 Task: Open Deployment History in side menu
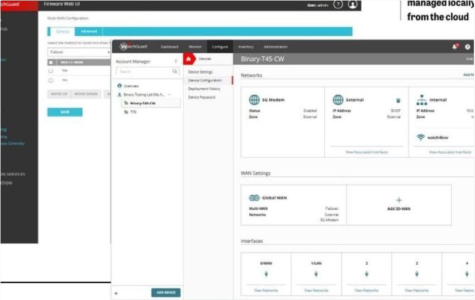tap(204, 89)
